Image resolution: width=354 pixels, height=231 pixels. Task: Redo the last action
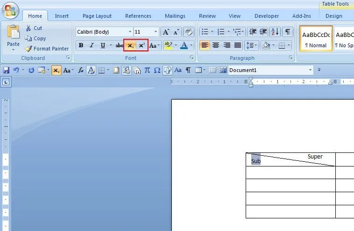31,70
